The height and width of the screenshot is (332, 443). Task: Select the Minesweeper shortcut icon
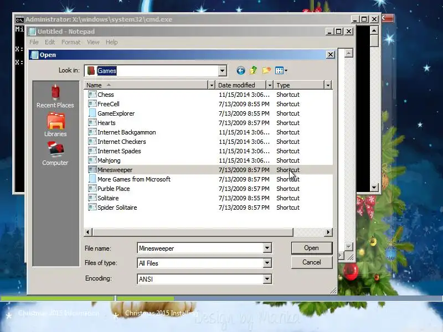92,170
